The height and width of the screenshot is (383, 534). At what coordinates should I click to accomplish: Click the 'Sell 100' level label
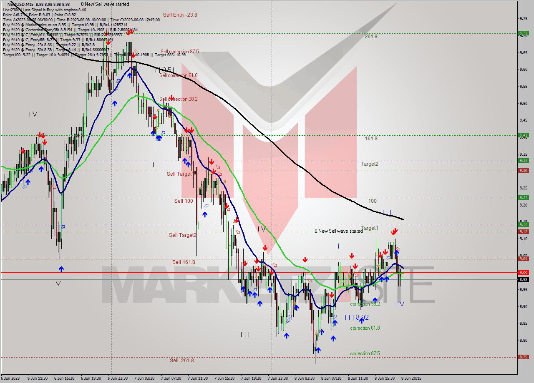point(184,201)
